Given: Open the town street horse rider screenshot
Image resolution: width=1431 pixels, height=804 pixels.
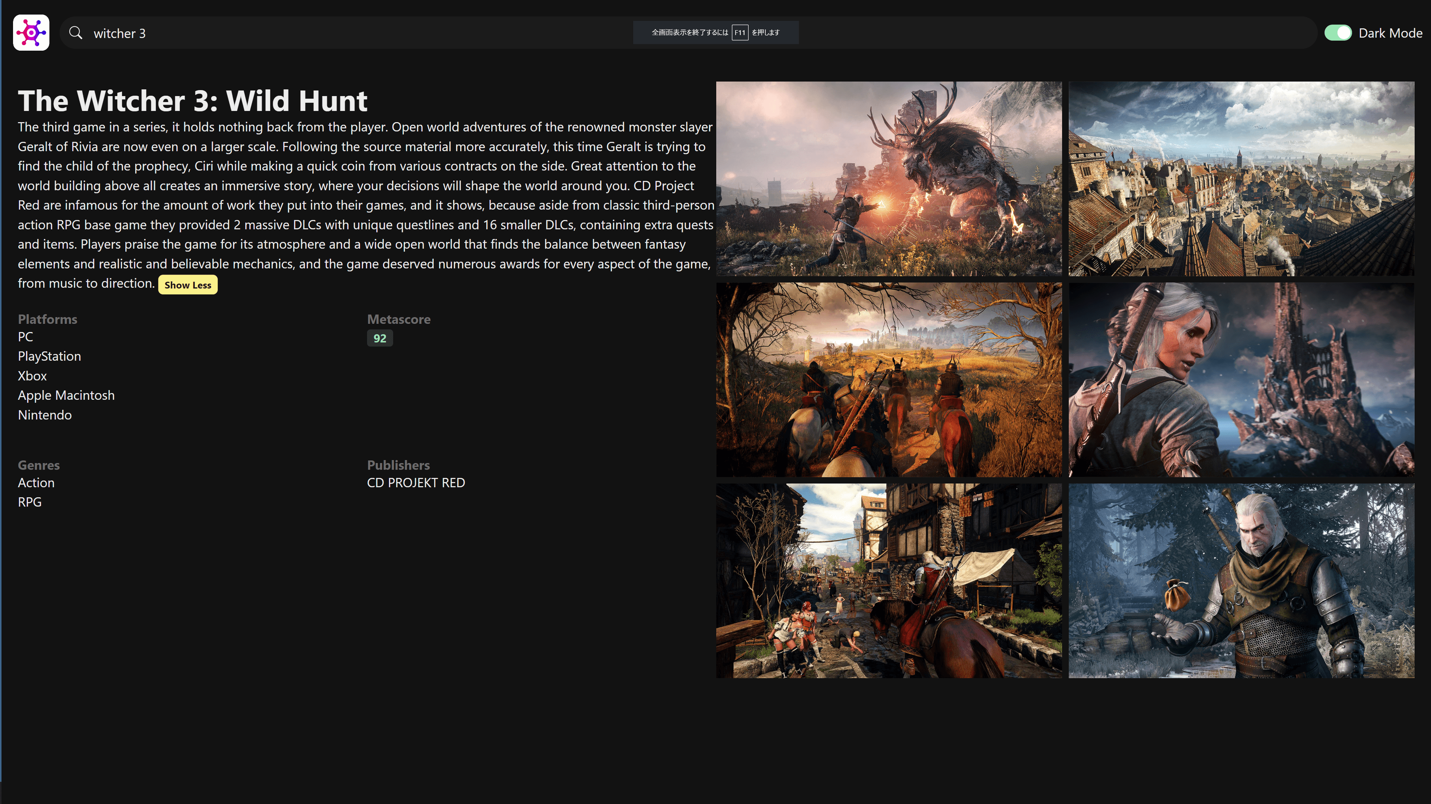Looking at the screenshot, I should (x=889, y=581).
